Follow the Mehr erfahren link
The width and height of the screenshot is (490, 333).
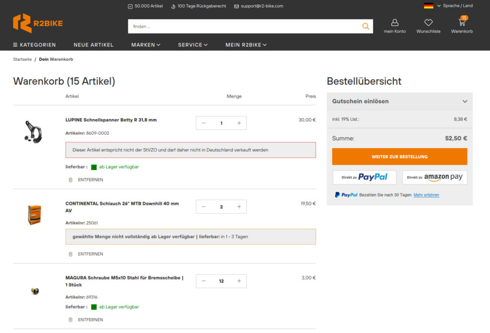(426, 195)
